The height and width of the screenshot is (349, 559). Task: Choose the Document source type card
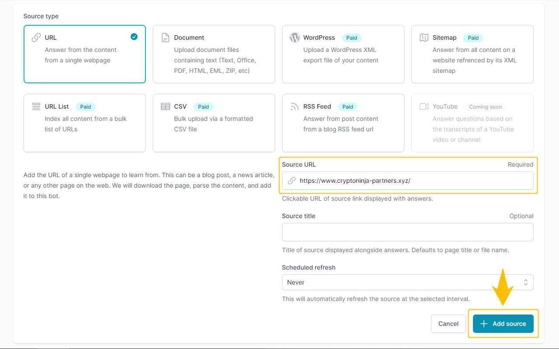(214, 54)
